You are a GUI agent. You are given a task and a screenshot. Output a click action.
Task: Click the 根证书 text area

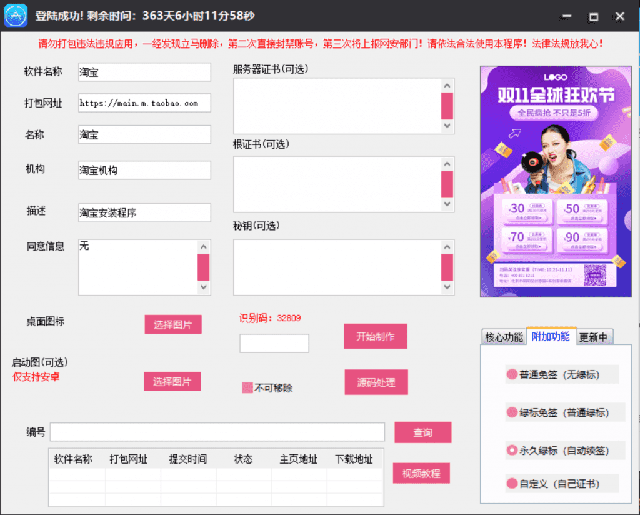(x=337, y=184)
